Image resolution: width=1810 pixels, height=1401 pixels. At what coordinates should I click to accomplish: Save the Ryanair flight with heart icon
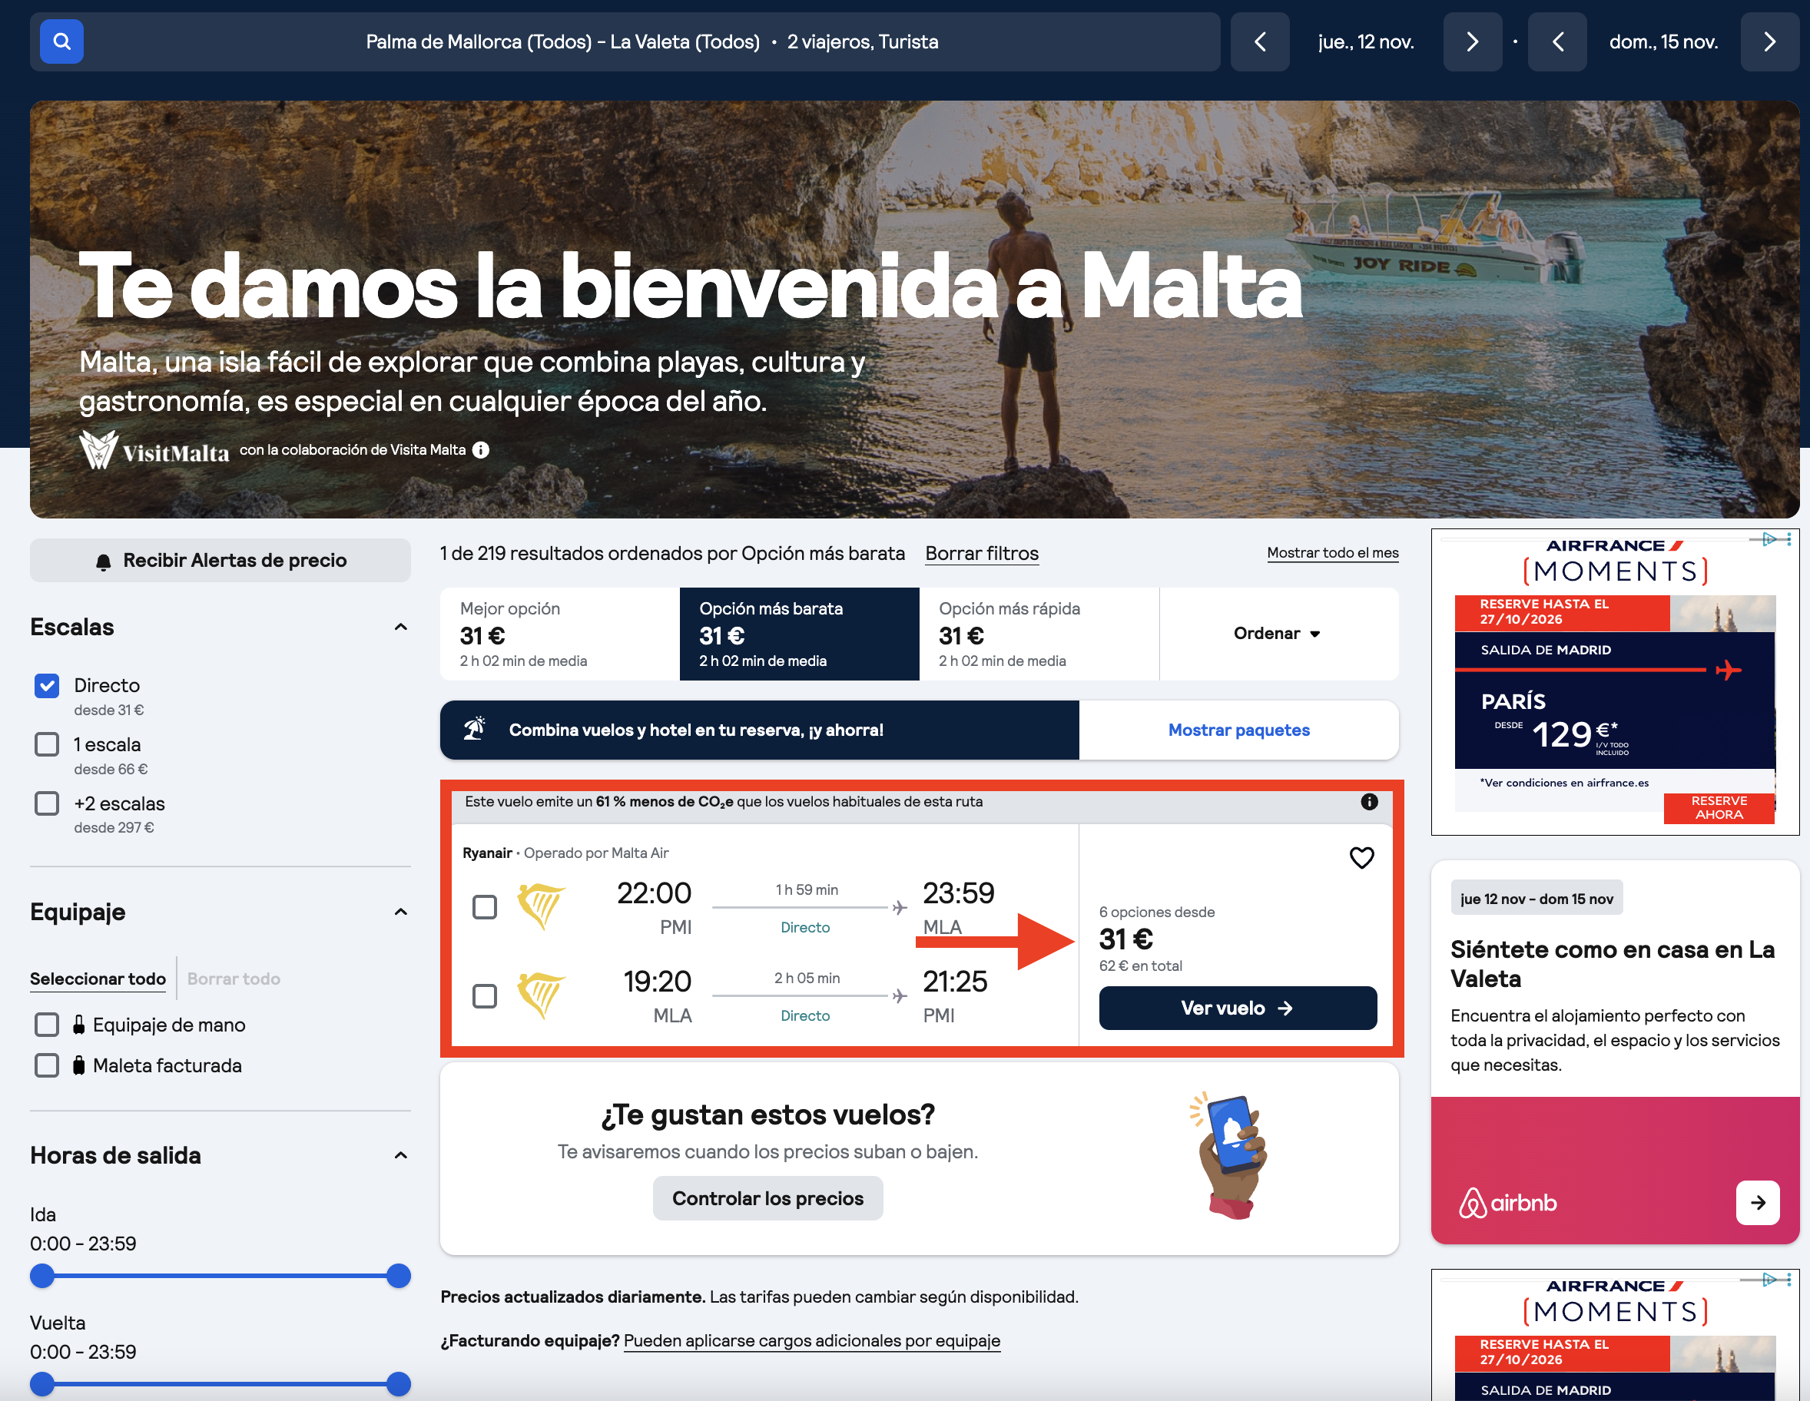pos(1361,856)
